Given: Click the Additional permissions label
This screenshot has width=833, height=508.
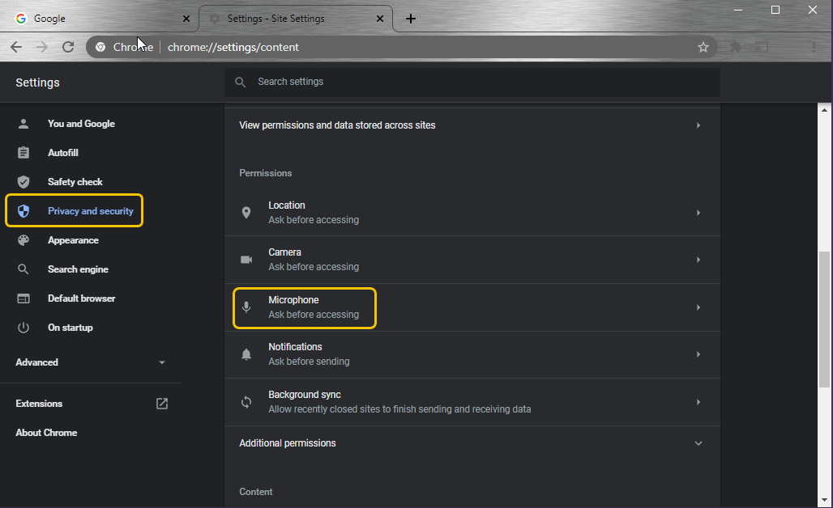Looking at the screenshot, I should 288,443.
